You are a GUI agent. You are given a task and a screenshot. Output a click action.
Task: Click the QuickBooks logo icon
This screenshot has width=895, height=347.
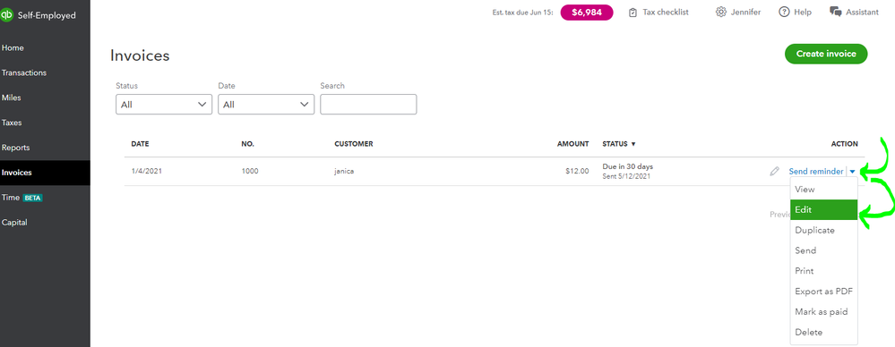(x=7, y=15)
